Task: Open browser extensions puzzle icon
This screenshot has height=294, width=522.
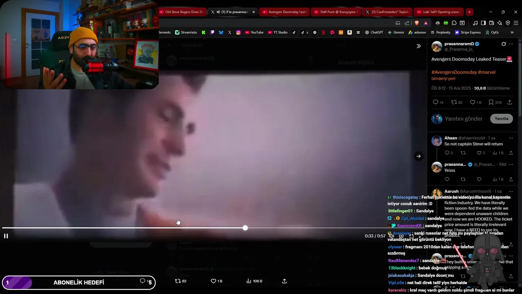Action: 454,23
